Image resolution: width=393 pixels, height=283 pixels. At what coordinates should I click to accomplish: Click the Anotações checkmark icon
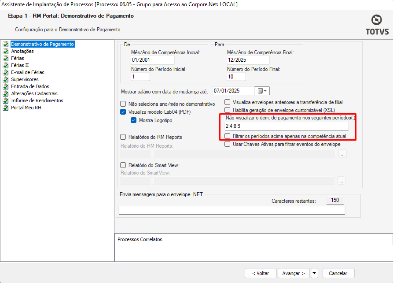pos(6,51)
